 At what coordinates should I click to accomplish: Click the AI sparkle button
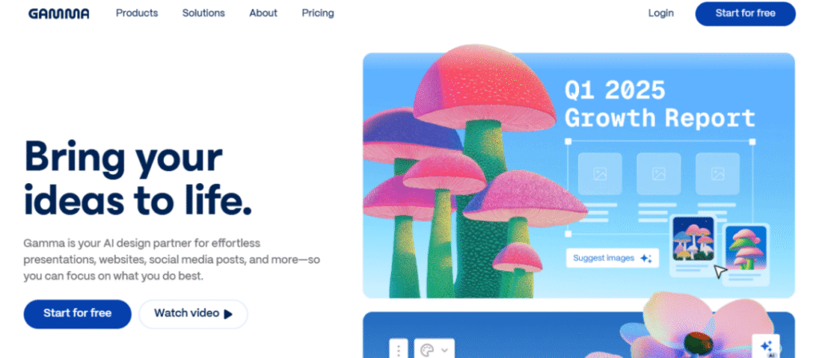tap(766, 347)
